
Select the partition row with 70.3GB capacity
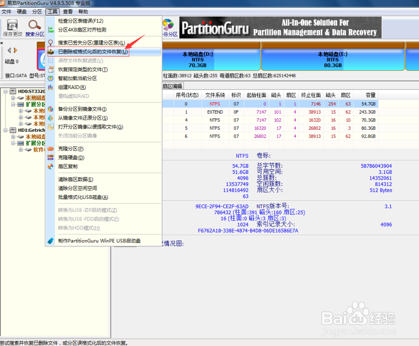point(270,120)
